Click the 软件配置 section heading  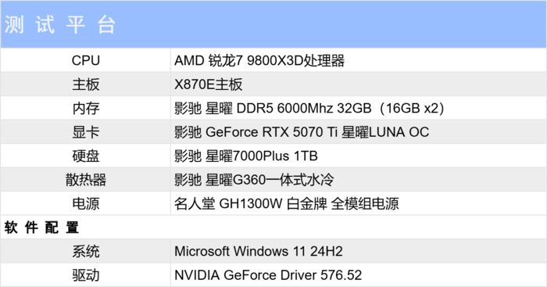point(41,228)
